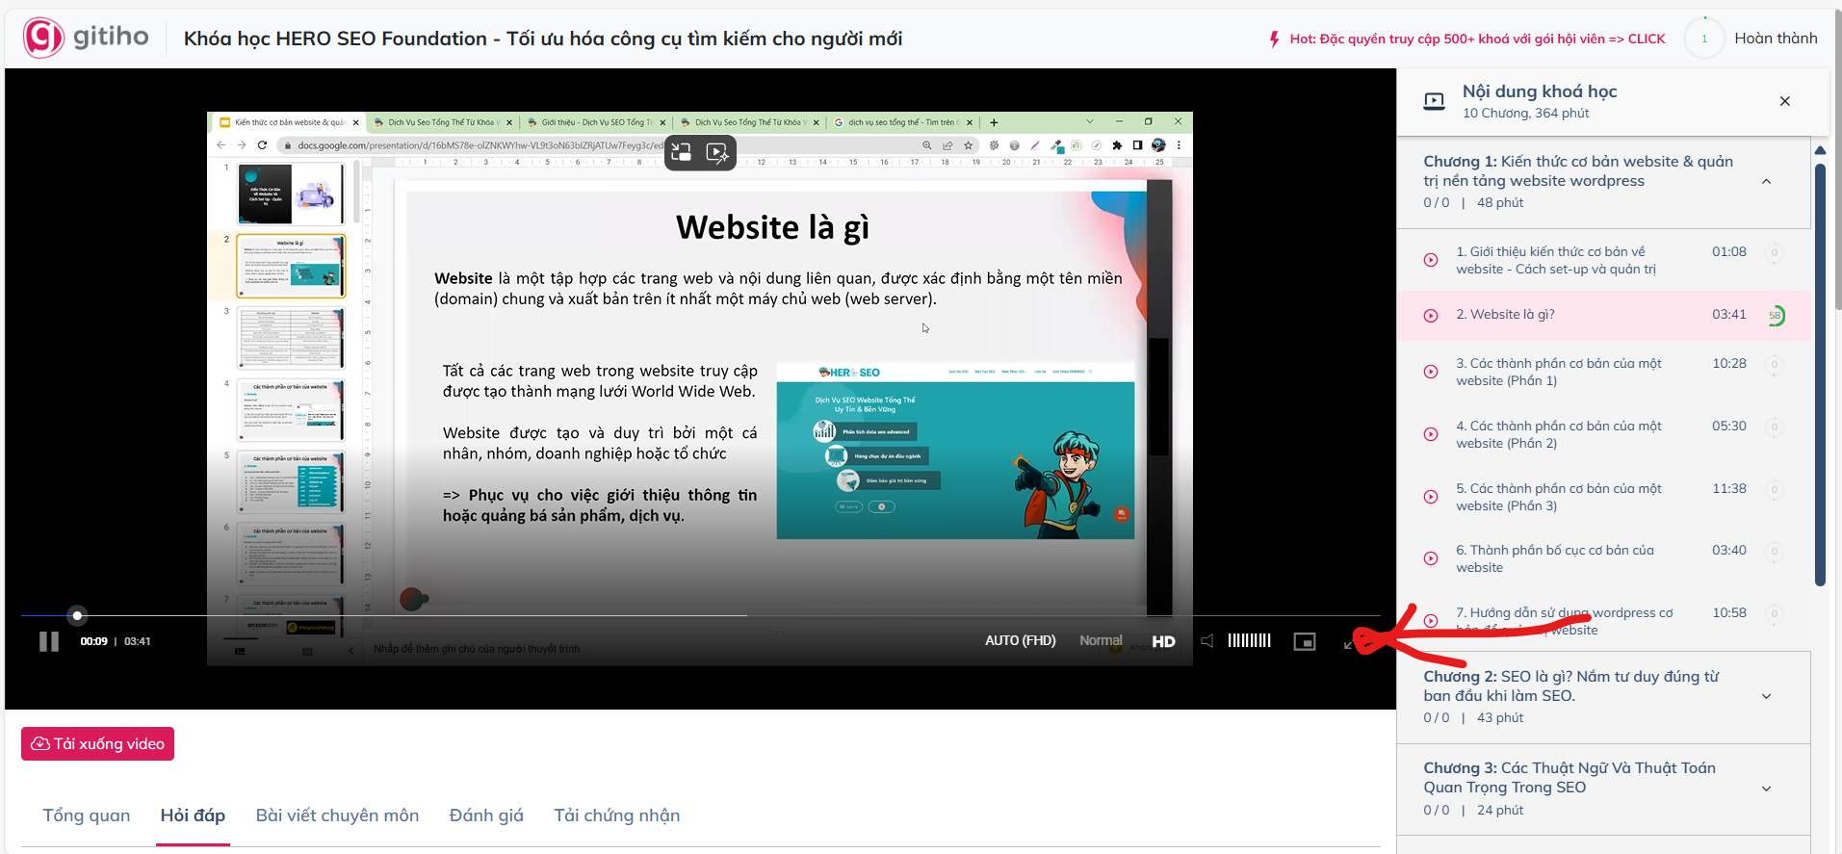Open picture-in-picture mode for the video
The width and height of the screenshot is (1842, 854).
click(x=1304, y=641)
